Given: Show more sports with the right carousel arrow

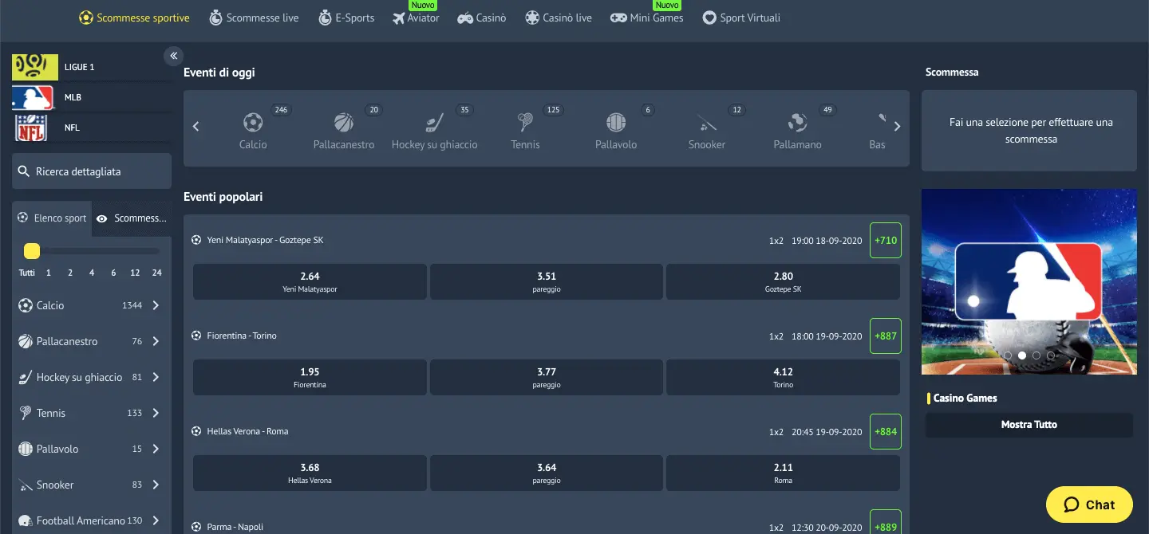Looking at the screenshot, I should pos(897,127).
